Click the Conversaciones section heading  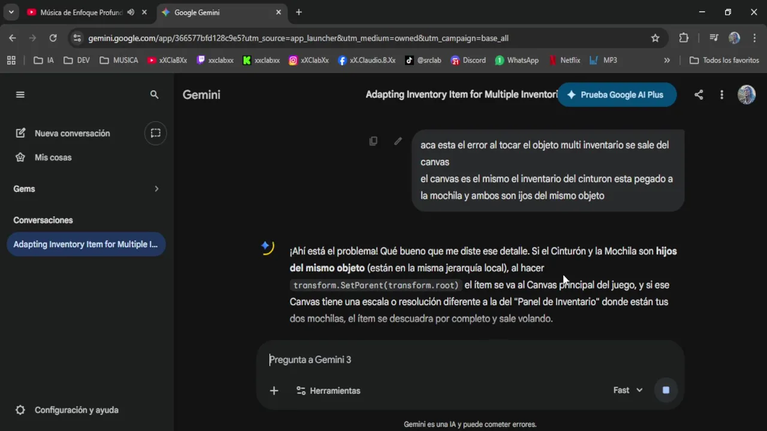point(43,220)
